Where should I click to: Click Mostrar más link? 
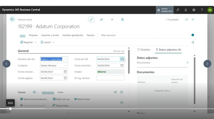click(x=119, y=51)
